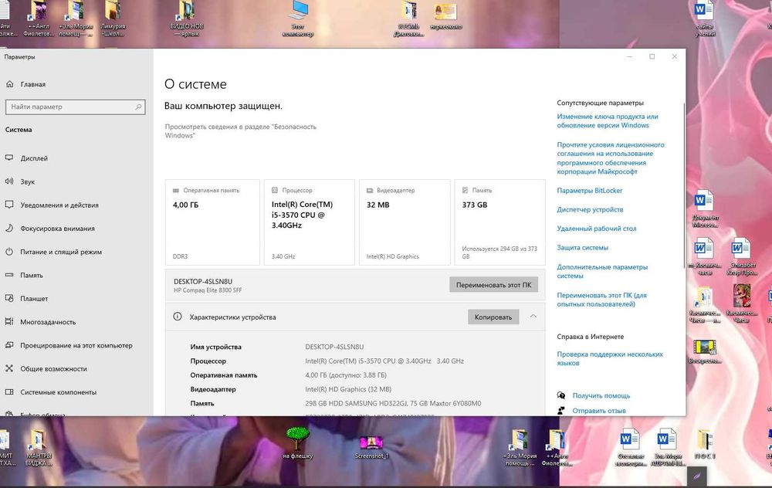This screenshot has height=488, width=772.
Task: Select Screenshot_1 desktop image file
Action: 372,447
